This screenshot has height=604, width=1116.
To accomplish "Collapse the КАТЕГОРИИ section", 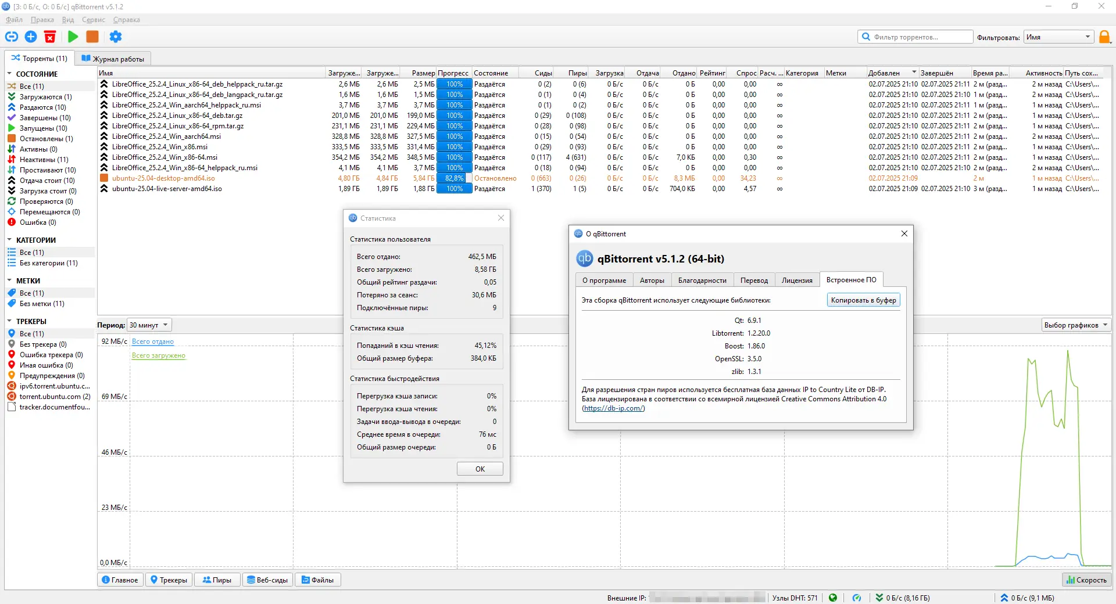I will (x=9, y=240).
